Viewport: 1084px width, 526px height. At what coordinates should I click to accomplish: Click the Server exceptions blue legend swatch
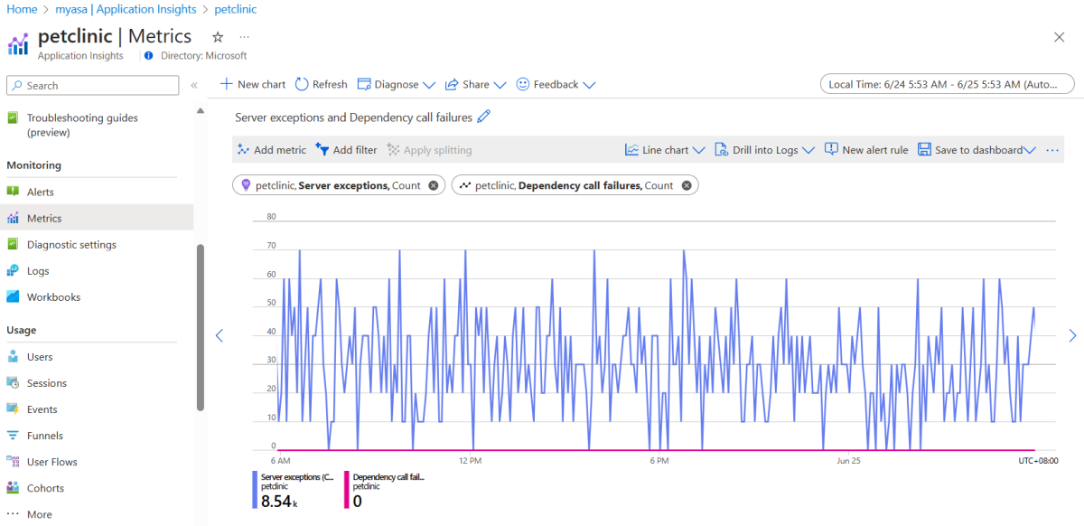tap(255, 491)
